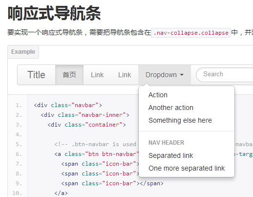Click the 响应式导航条 heading
Viewport: 253px width, 197px height.
point(54,13)
